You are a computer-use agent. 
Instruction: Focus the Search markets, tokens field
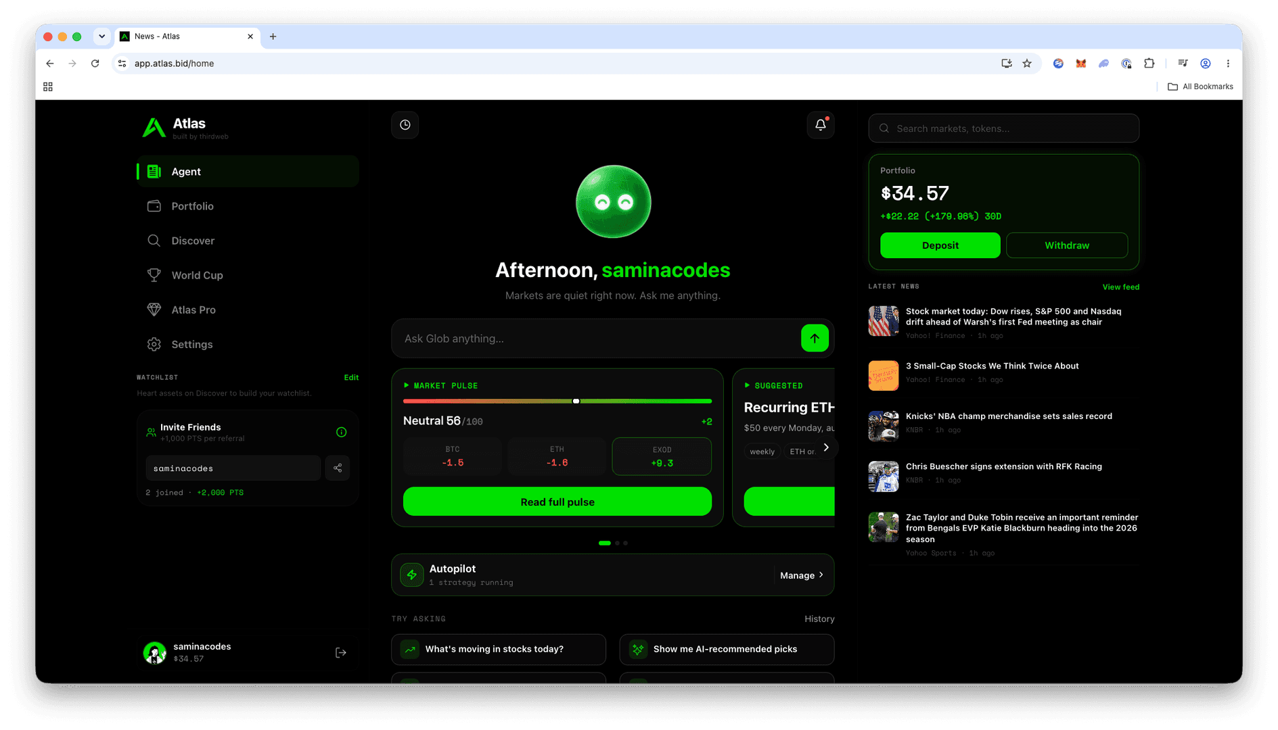point(1003,128)
